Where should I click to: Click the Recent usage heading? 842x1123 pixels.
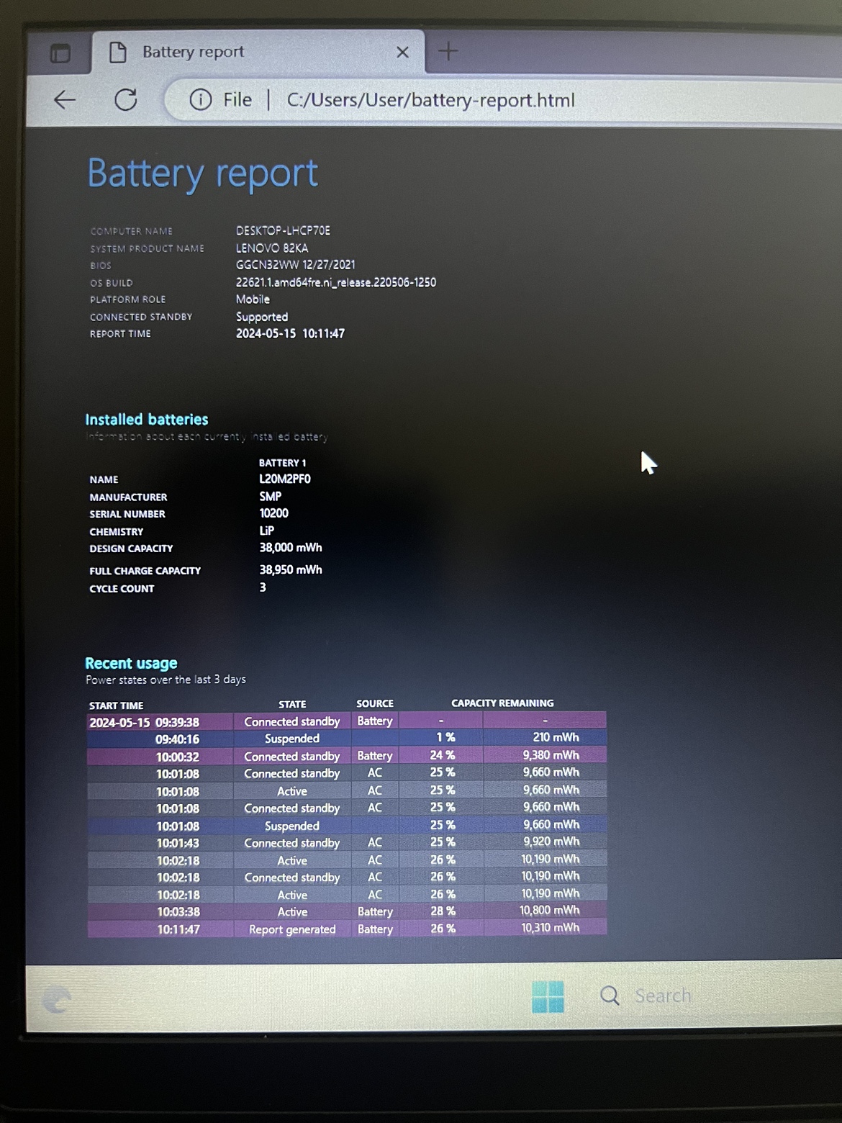tap(131, 663)
